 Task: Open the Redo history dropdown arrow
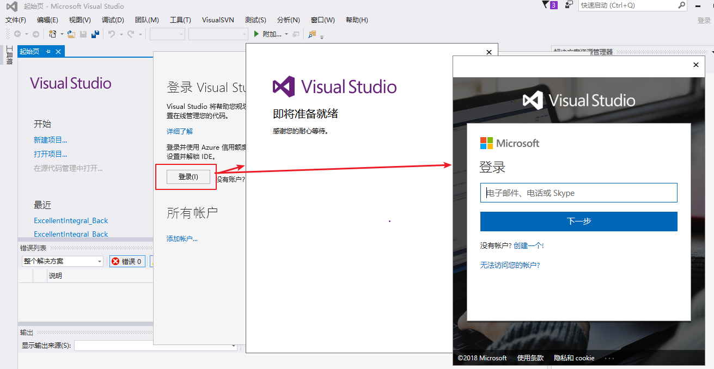tap(140, 34)
